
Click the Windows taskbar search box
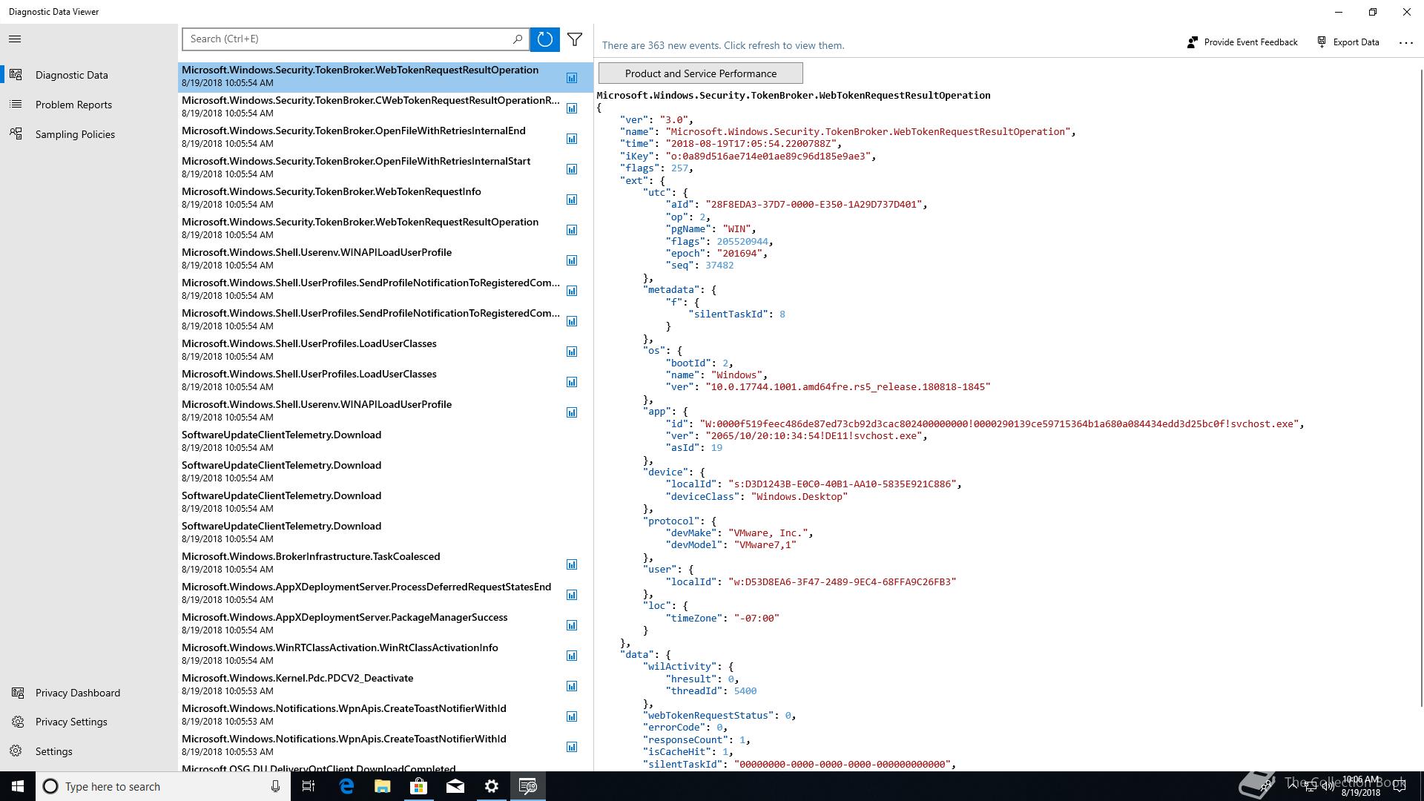[163, 786]
